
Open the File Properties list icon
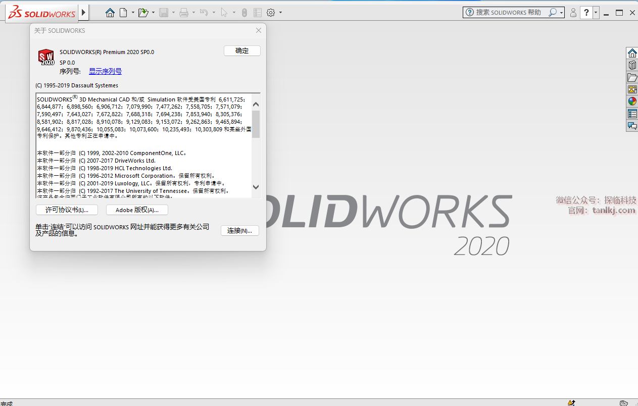pyautogui.click(x=258, y=13)
